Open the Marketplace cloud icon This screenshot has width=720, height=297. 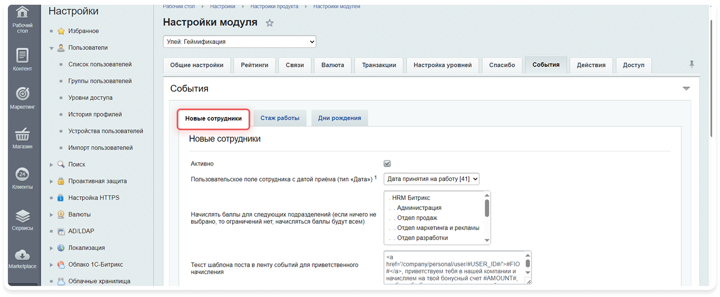point(22,255)
